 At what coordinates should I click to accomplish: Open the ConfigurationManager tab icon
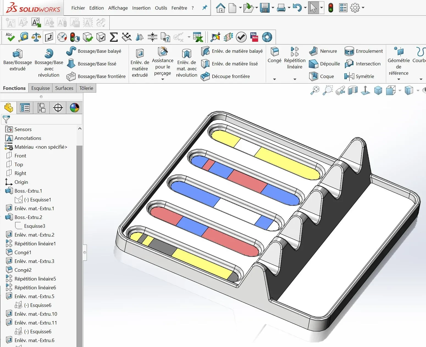[42, 108]
